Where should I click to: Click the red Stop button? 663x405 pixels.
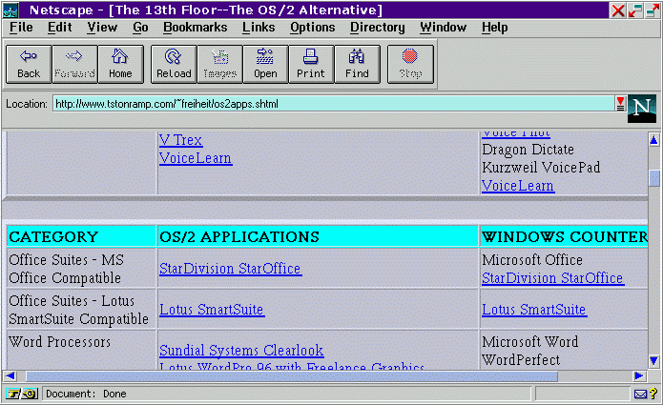[x=410, y=64]
